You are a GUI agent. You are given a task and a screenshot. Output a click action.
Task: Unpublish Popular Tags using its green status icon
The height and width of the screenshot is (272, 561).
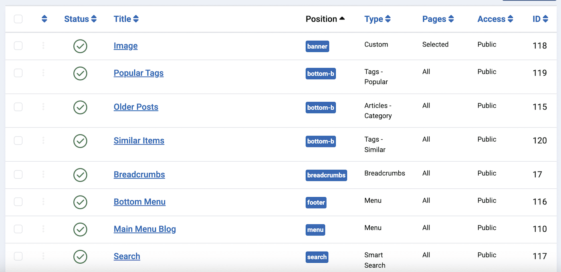pos(80,74)
